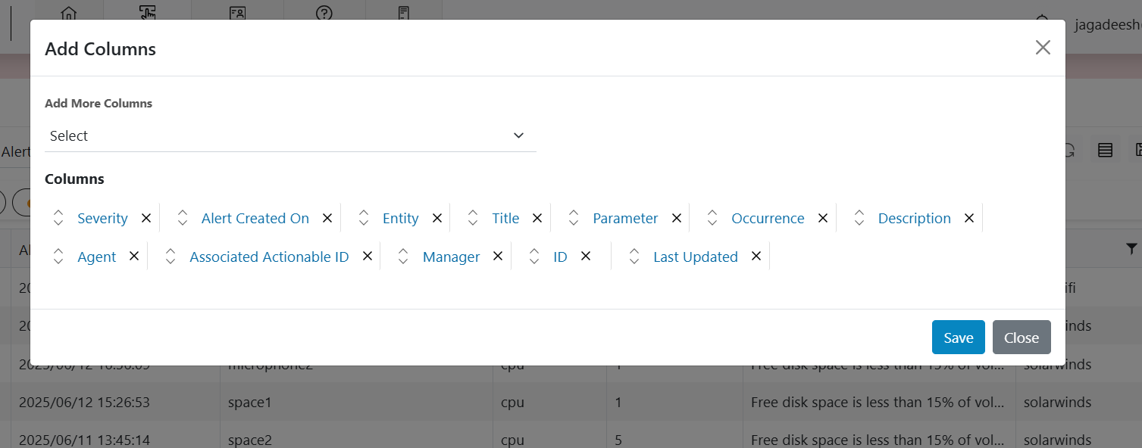Delete the Entity column chip
This screenshot has width=1142, height=448.
(437, 218)
